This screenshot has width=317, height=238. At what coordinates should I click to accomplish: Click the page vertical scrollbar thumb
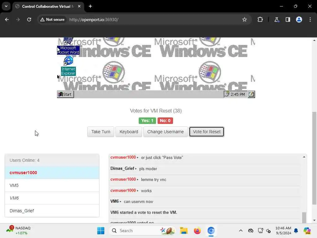tap(314, 158)
